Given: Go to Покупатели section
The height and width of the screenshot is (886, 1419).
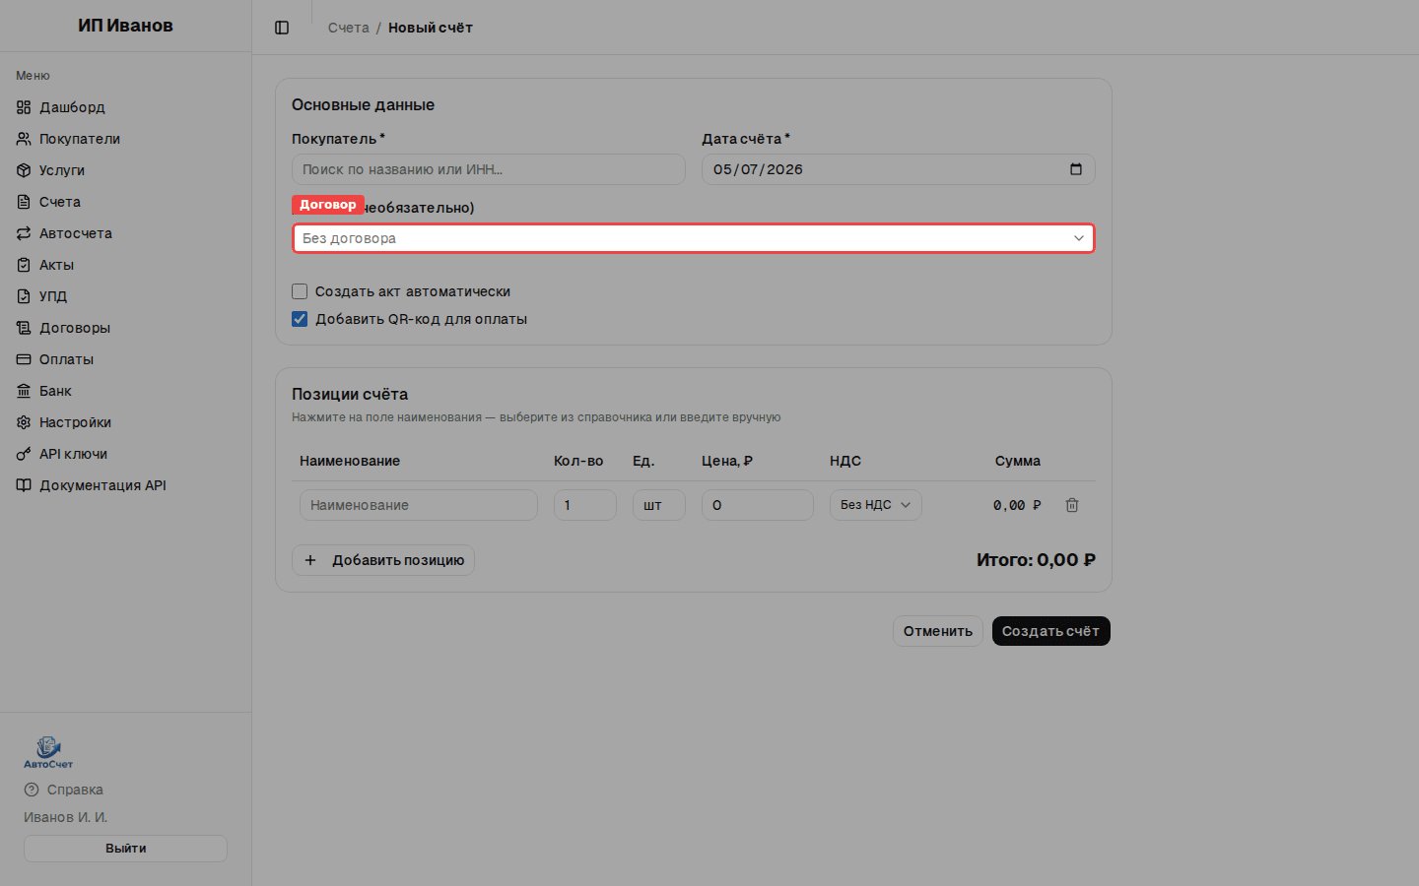Looking at the screenshot, I should pos(125,139).
